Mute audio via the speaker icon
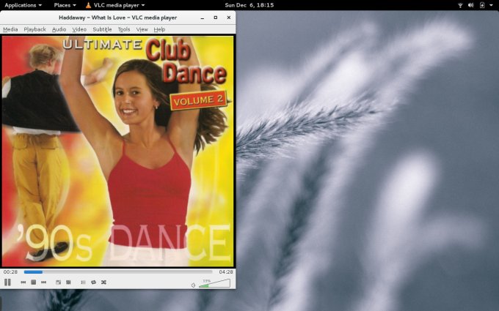The height and width of the screenshot is (311, 499). coord(193,285)
